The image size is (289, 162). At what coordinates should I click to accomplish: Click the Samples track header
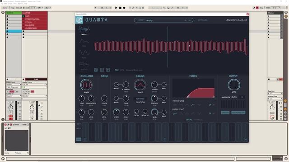click(35, 13)
